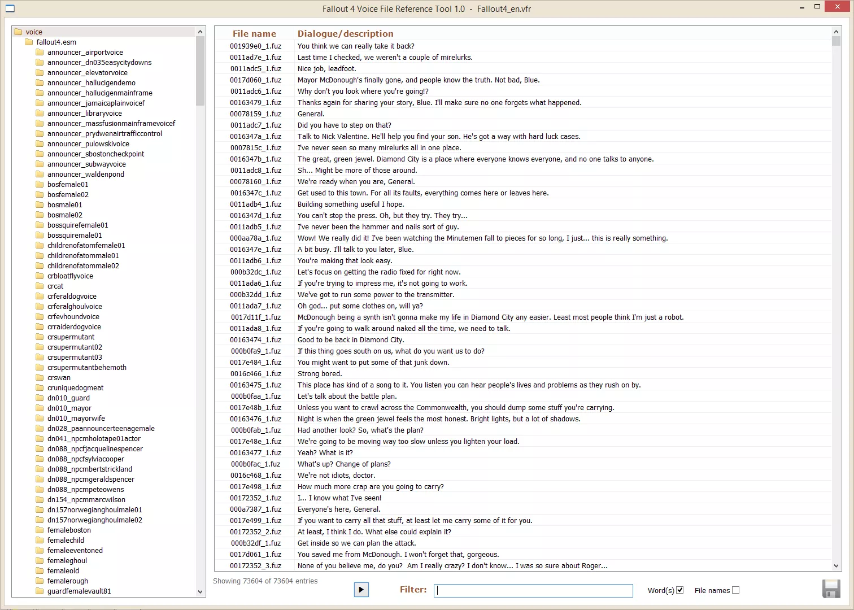Click folder icon for crferalghoulvoice
854x610 pixels.
pyautogui.click(x=40, y=306)
